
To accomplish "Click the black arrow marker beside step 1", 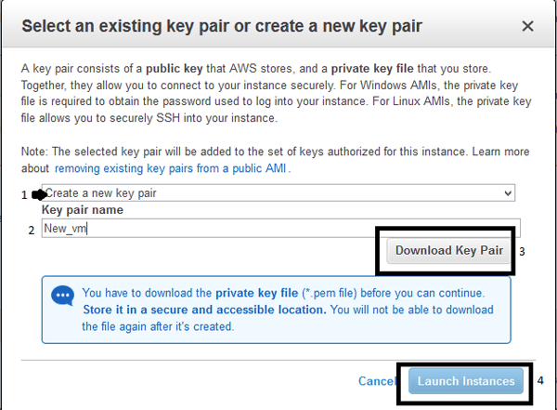I will coord(39,193).
